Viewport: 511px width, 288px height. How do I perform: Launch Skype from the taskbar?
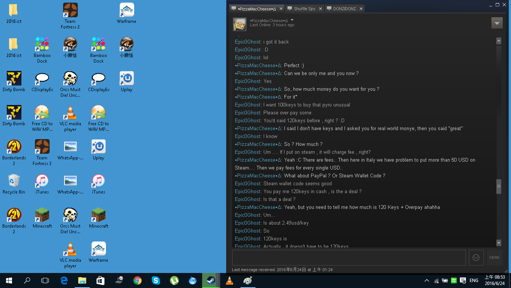pos(156,280)
